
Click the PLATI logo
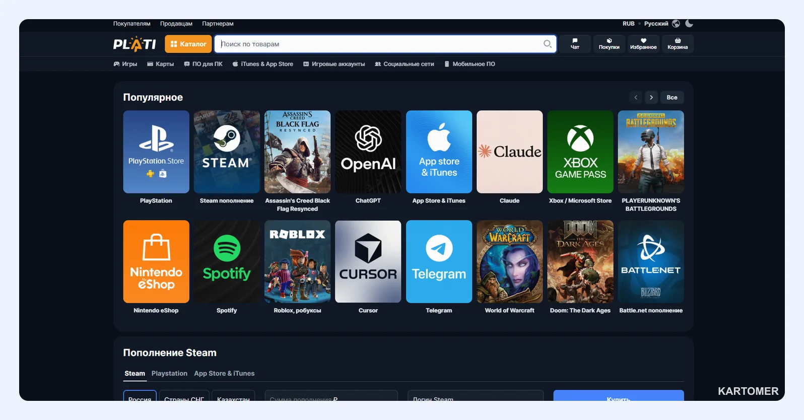click(x=135, y=44)
